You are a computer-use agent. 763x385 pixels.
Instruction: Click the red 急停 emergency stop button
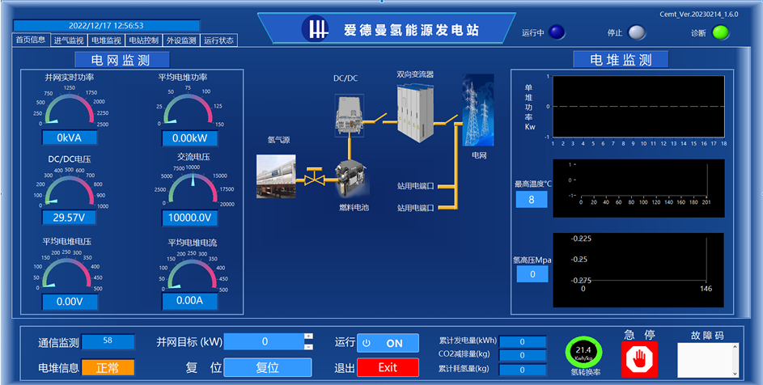coord(639,359)
